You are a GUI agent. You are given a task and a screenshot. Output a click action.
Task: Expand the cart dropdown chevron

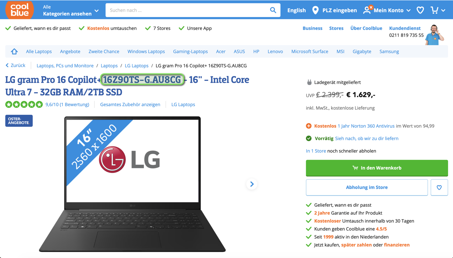(443, 11)
